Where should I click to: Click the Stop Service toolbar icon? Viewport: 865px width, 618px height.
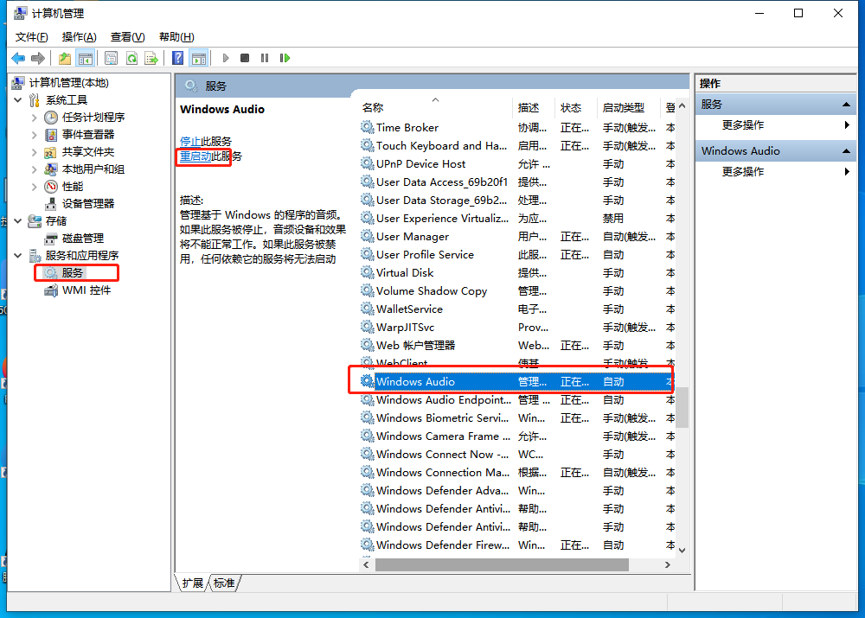tap(245, 58)
